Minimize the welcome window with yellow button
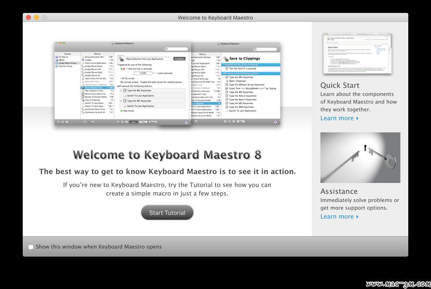Viewport: 431px width, 289px height. (37, 17)
